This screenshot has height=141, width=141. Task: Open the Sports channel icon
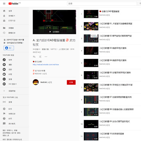pyautogui.click(x=4, y=65)
